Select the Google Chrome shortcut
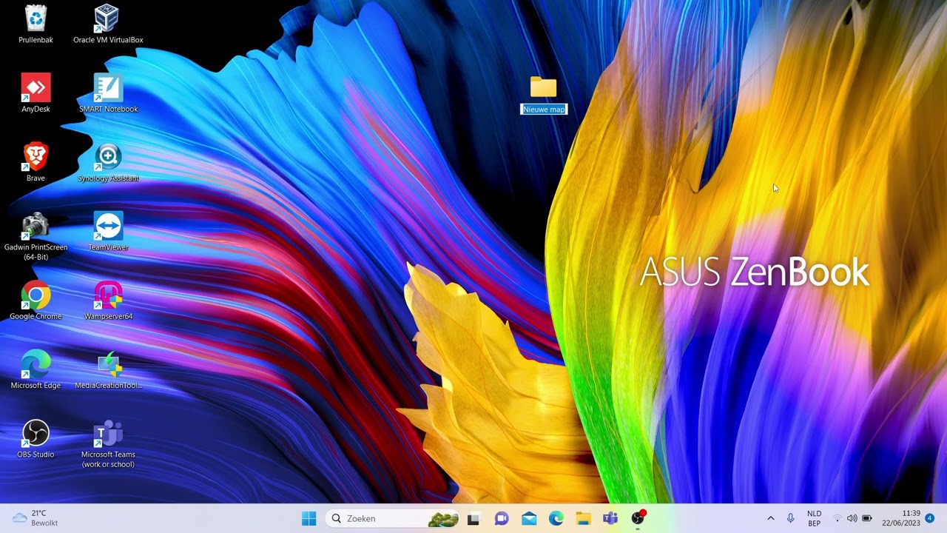947x533 pixels. pos(36,301)
